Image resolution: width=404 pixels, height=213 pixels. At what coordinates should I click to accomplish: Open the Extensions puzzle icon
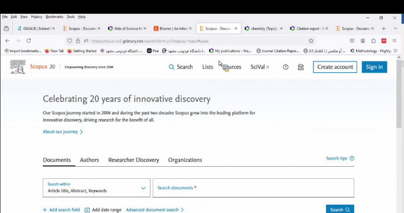click(x=373, y=41)
